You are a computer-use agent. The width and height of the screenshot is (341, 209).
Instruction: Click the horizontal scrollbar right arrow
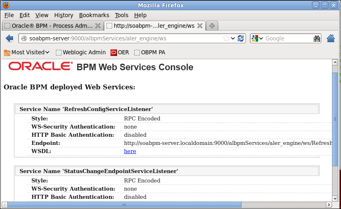point(329,205)
